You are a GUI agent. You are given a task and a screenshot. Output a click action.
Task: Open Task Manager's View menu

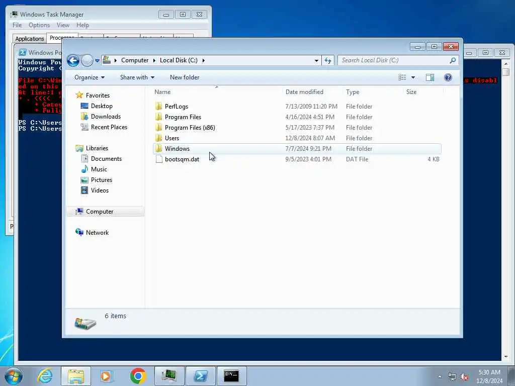63,25
